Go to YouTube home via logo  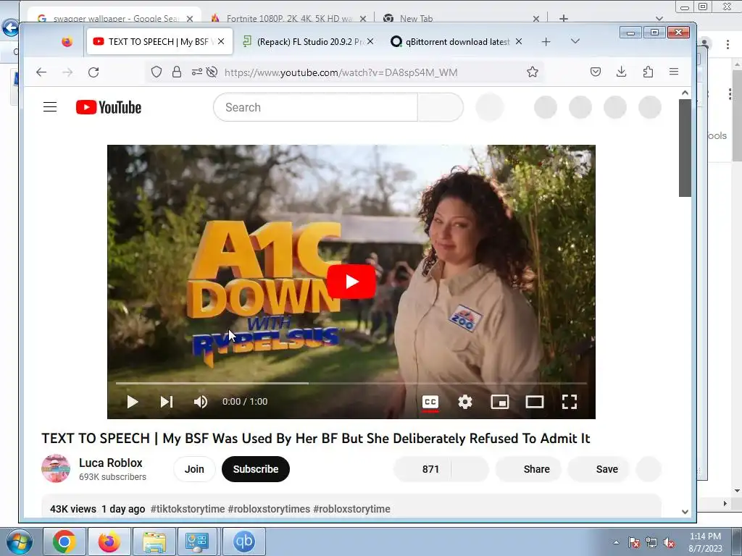point(109,107)
